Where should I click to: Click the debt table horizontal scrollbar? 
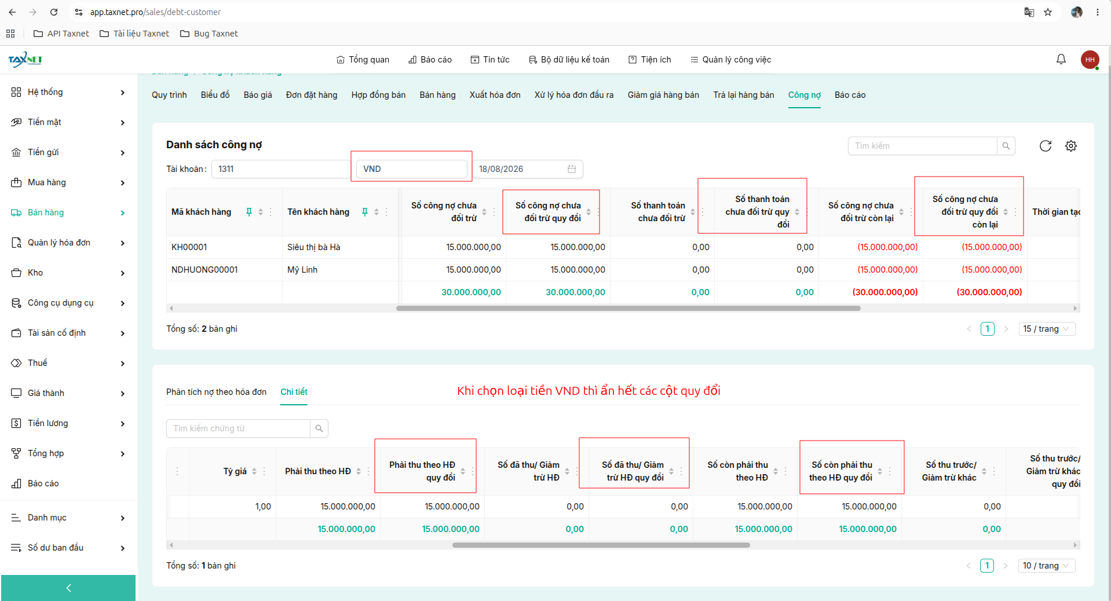pos(628,309)
